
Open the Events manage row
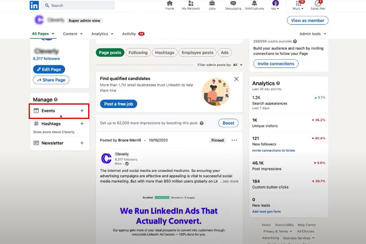(59, 111)
